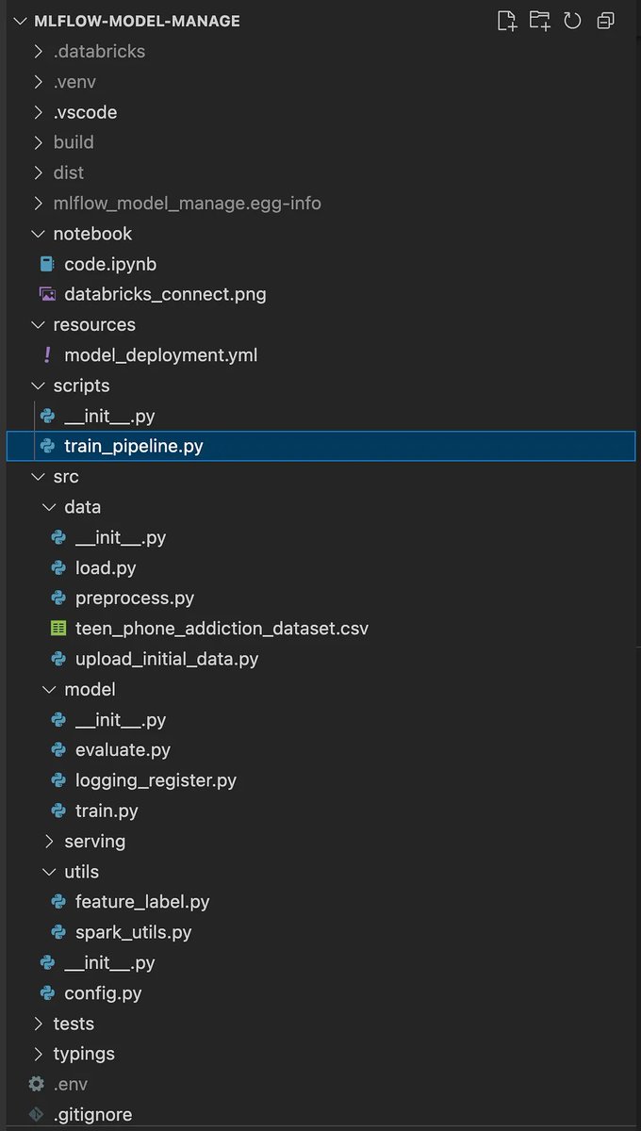The height and width of the screenshot is (1131, 641).
Task: Expand the .databricks folder
Action: click(38, 52)
